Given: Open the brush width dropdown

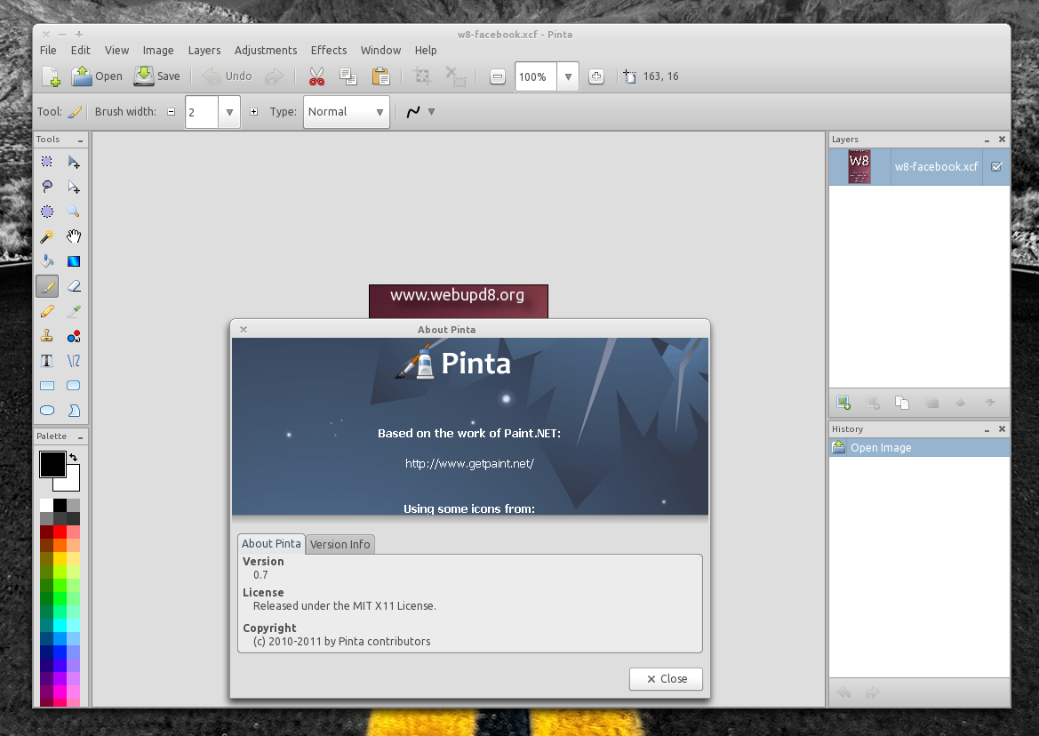Looking at the screenshot, I should [229, 112].
